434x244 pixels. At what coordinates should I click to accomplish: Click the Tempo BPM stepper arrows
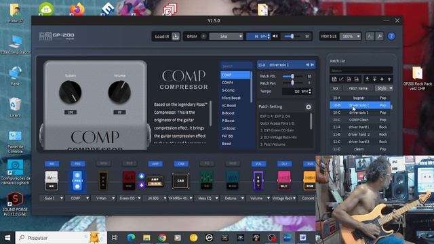tap(310, 91)
